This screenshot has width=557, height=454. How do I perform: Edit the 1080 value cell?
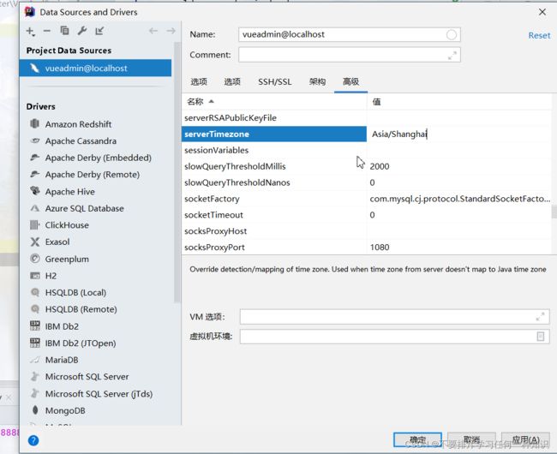point(459,247)
